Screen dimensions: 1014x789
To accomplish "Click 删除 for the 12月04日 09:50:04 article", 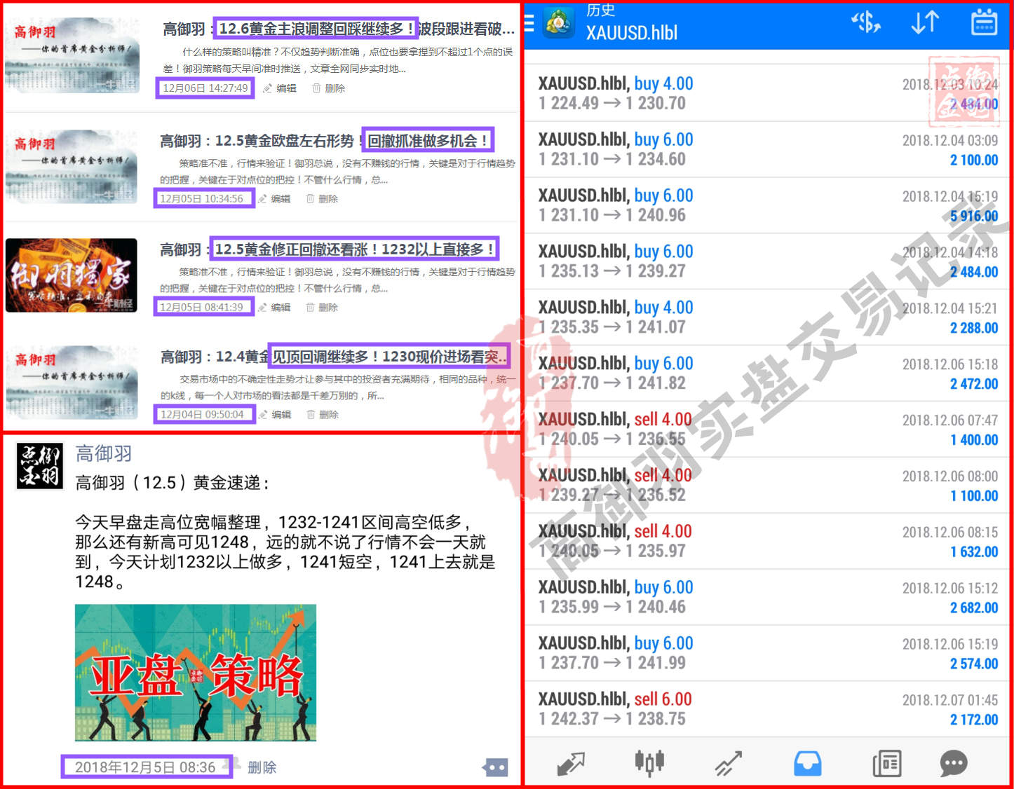I will (322, 415).
